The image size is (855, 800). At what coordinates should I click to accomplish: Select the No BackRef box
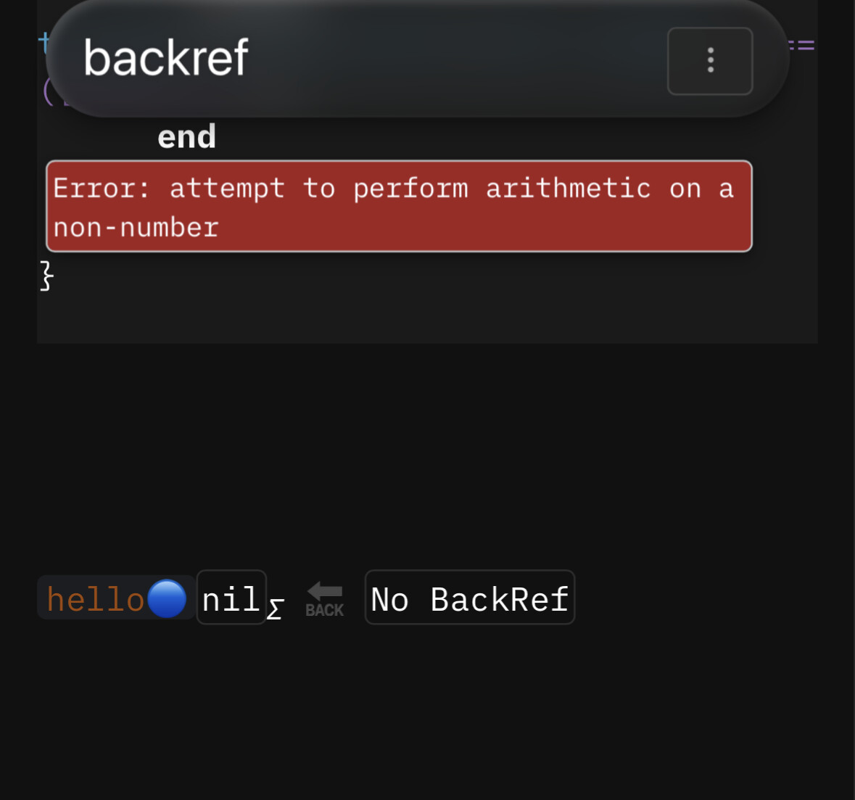click(x=470, y=598)
